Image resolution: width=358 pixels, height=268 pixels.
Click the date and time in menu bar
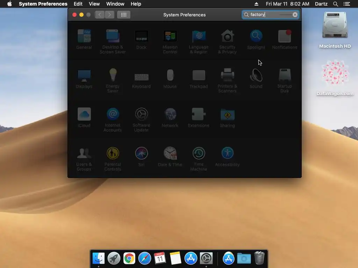tap(287, 4)
